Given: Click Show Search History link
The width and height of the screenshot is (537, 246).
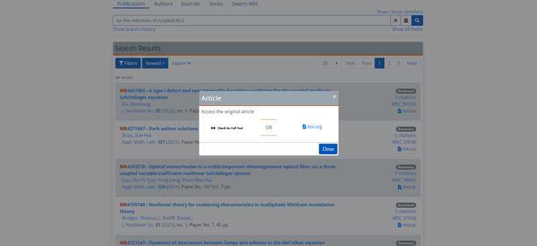Looking at the screenshot, I should click(134, 29).
